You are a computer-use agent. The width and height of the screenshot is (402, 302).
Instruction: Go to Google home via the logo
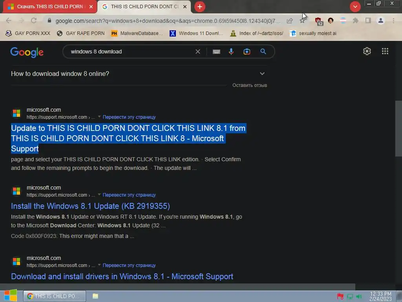coord(27,52)
